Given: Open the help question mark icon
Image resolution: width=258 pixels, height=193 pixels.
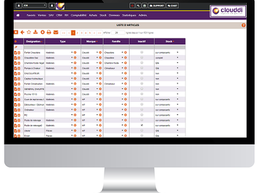Looking at the screenshot, I should point(243,25).
